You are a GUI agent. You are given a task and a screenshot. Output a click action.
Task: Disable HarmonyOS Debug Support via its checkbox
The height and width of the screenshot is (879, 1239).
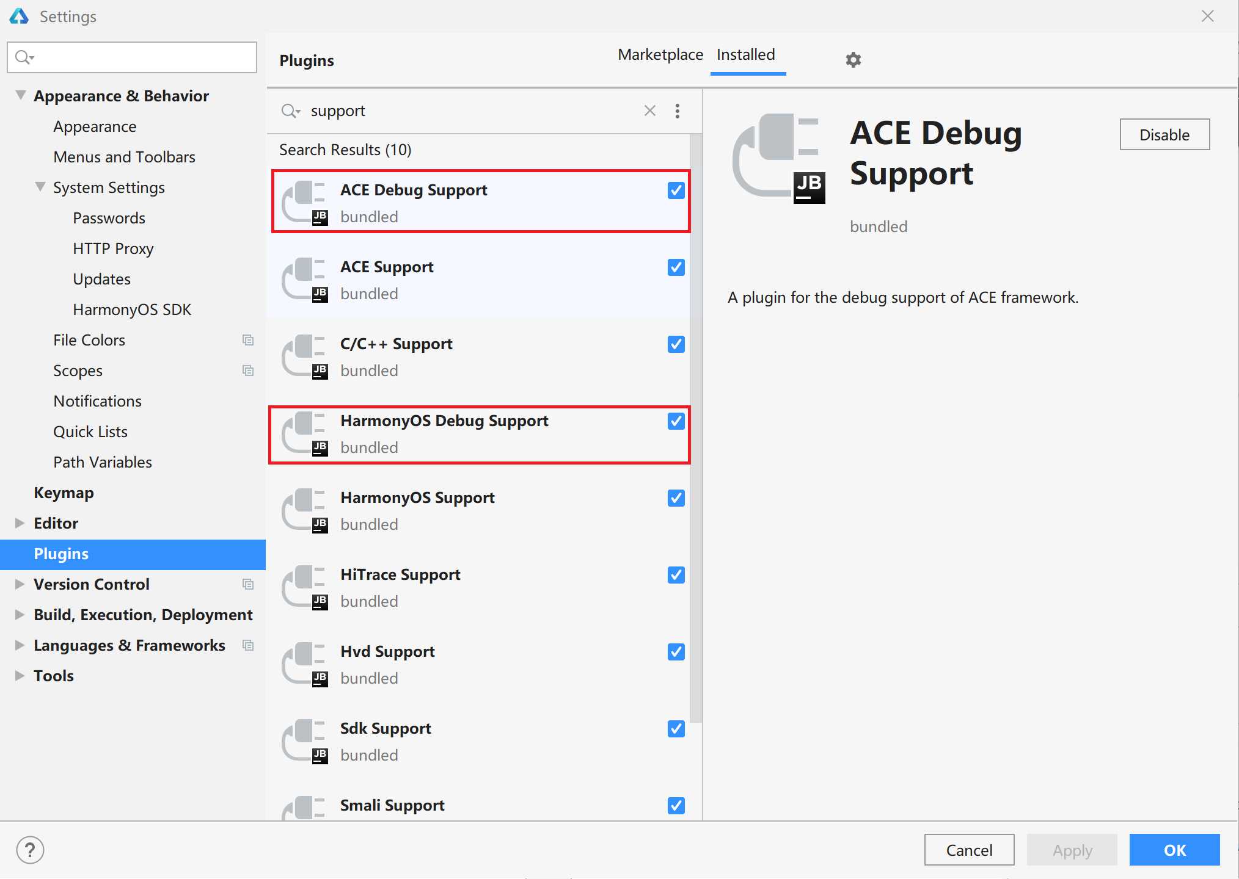(676, 421)
